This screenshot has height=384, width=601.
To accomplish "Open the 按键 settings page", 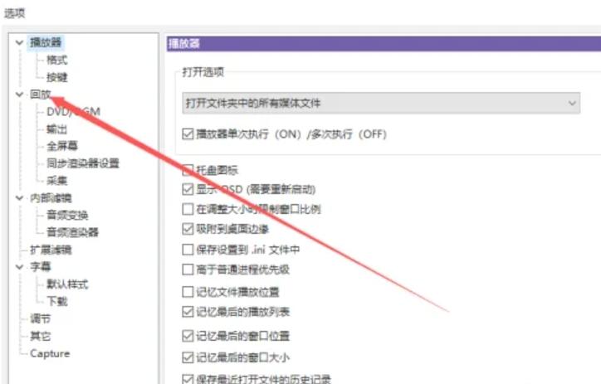I will click(56, 77).
